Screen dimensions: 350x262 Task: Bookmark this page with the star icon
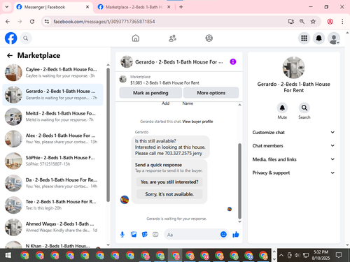click(x=313, y=22)
